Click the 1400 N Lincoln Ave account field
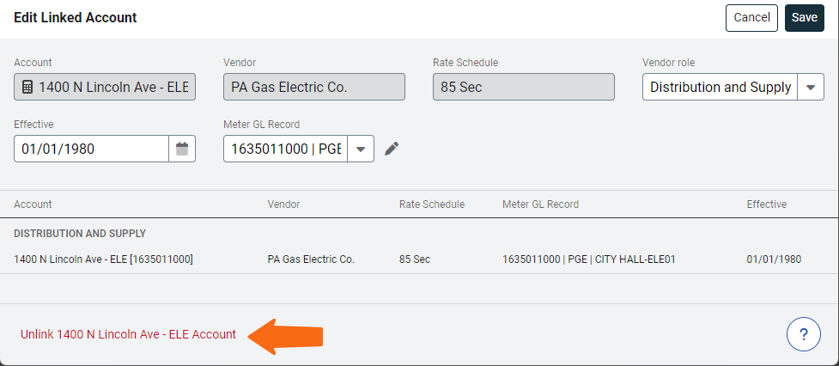Screen dimensions: 839x366 [105, 88]
